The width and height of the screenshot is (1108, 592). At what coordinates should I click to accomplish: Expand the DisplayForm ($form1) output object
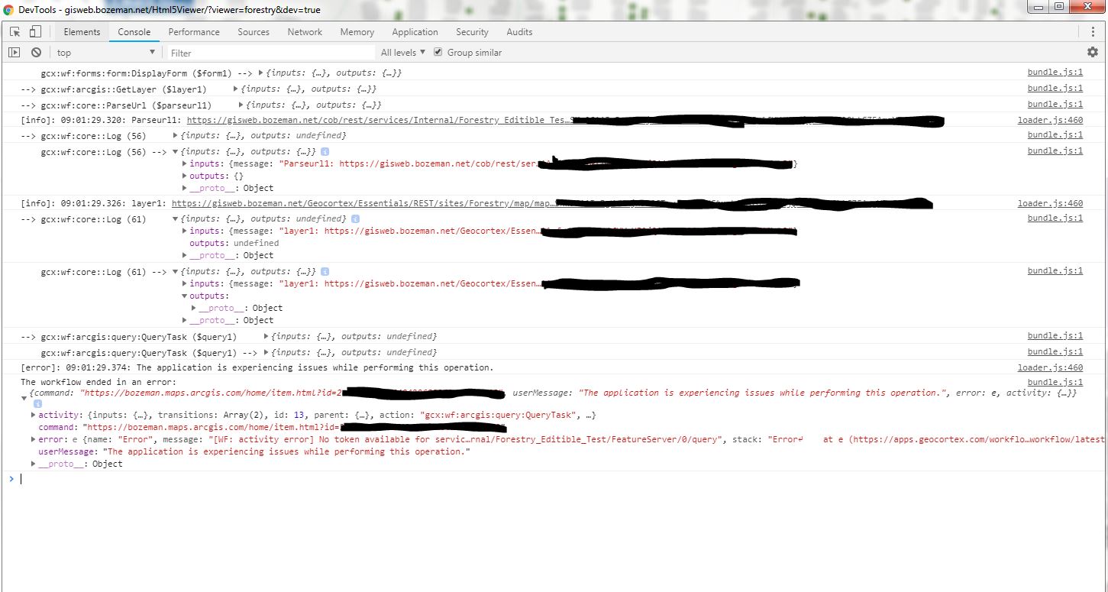click(x=262, y=73)
